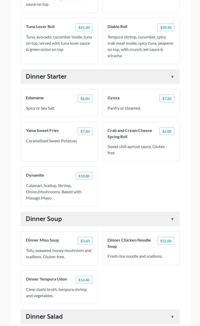Open the Diablo Roll item title

tap(117, 26)
